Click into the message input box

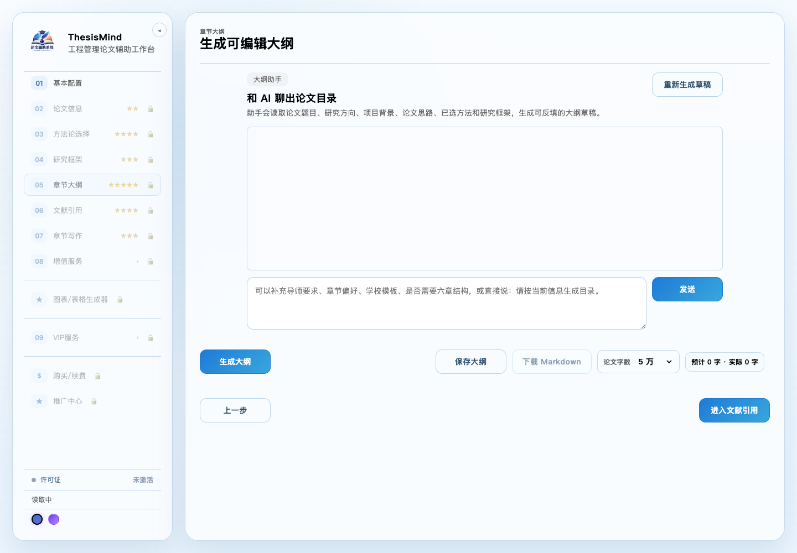coord(447,303)
